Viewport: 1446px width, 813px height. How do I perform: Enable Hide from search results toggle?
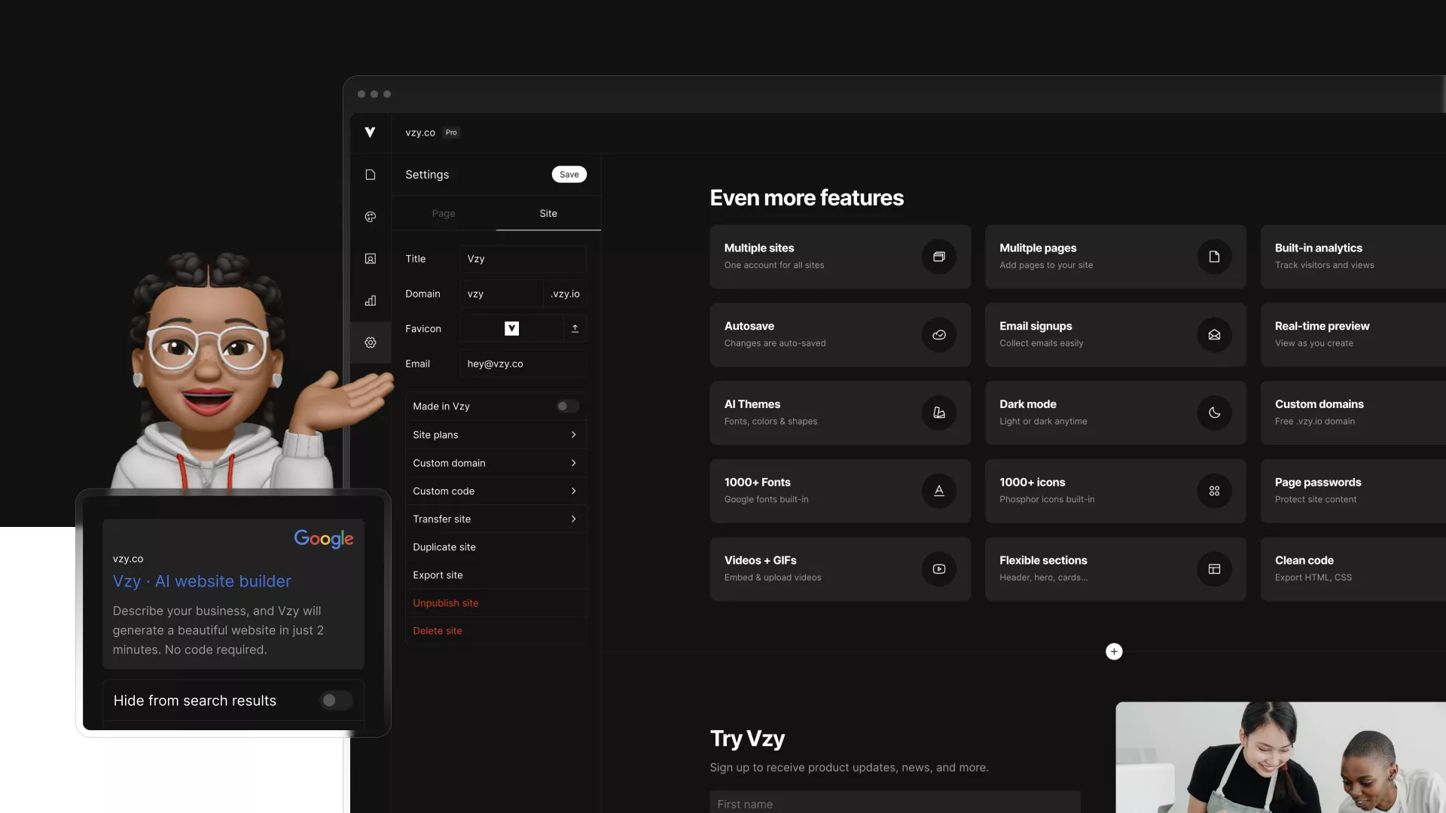pos(336,701)
